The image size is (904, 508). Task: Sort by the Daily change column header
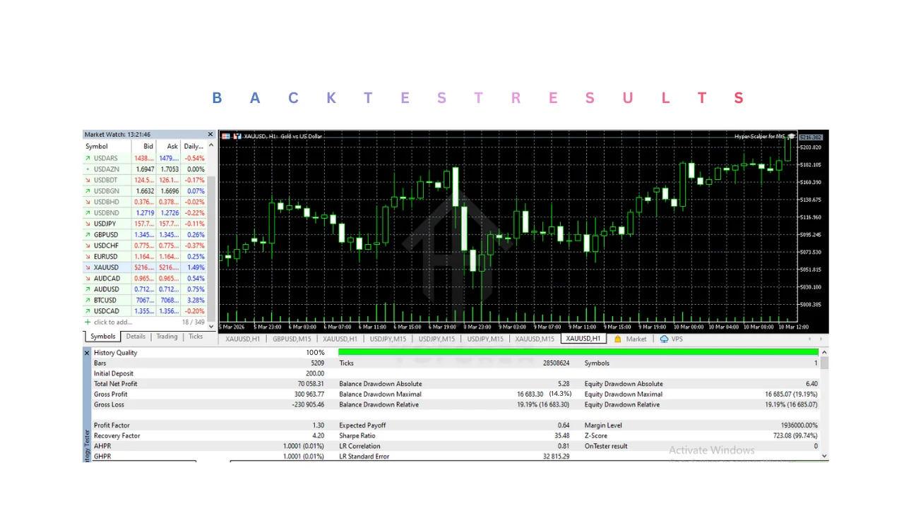[x=194, y=147]
